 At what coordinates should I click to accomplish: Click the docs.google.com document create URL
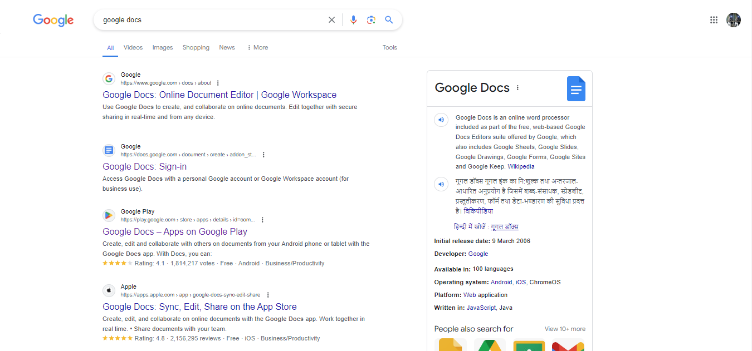pos(188,155)
